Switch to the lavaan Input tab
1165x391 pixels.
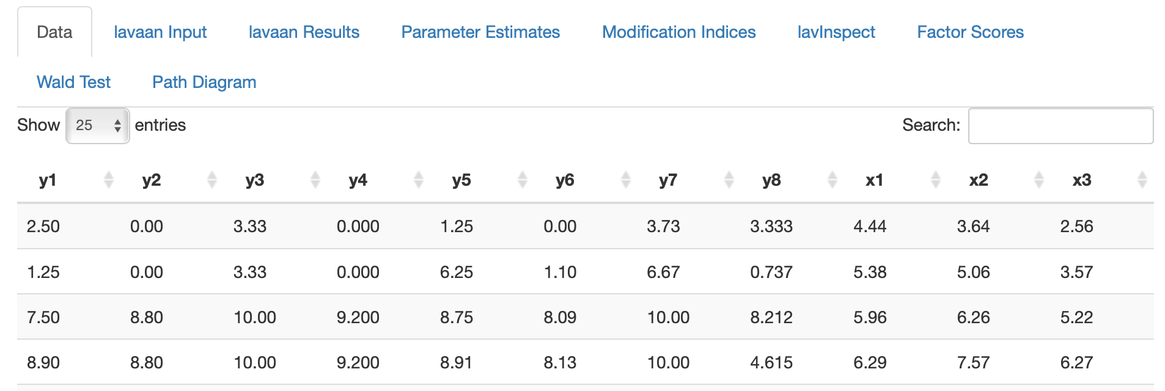pos(160,32)
